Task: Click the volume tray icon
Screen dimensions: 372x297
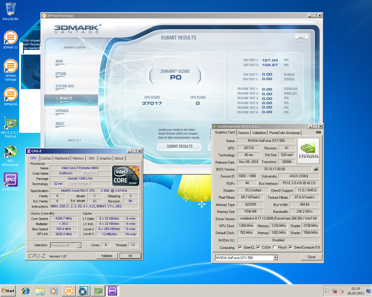Action: tap(341, 291)
